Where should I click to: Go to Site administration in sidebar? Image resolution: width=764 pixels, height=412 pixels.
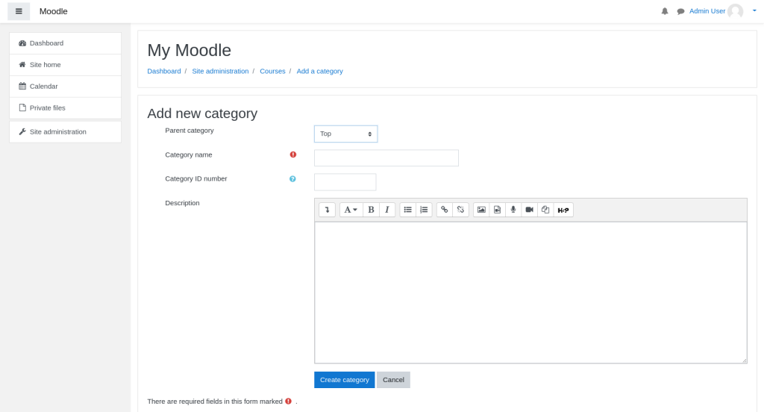(57, 131)
